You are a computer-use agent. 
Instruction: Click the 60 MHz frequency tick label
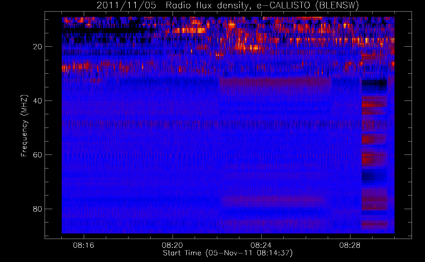[x=38, y=155]
